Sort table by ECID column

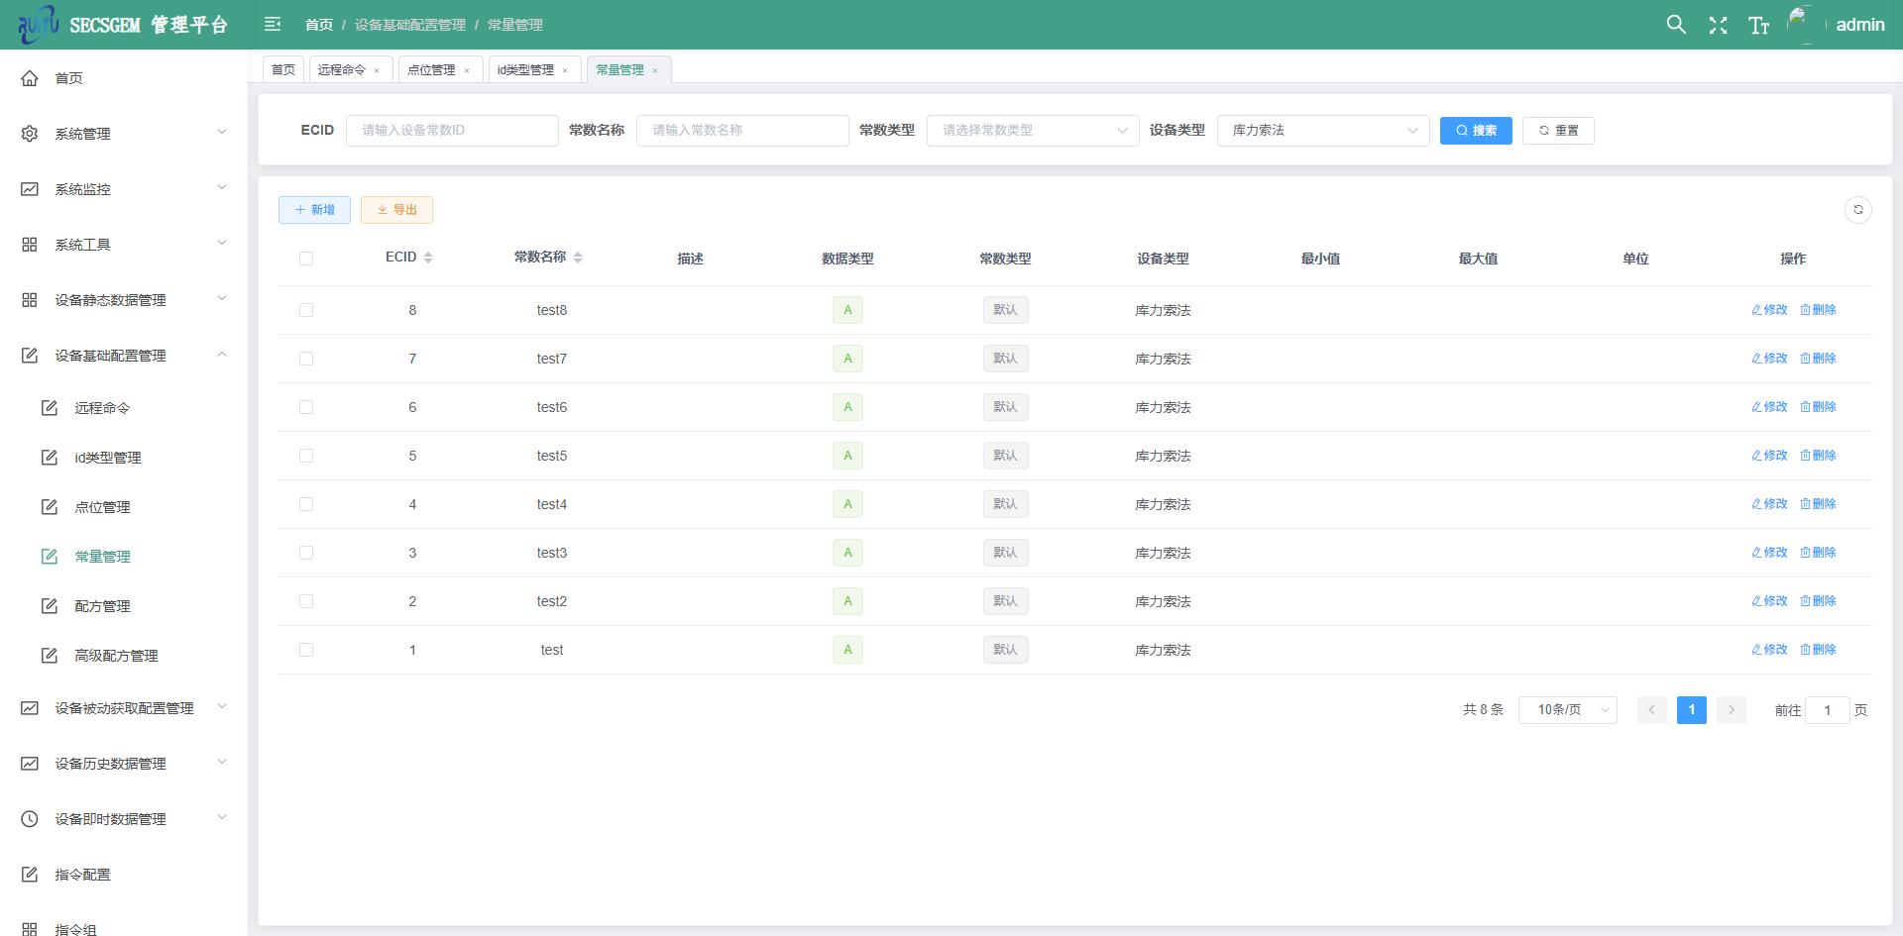click(427, 258)
